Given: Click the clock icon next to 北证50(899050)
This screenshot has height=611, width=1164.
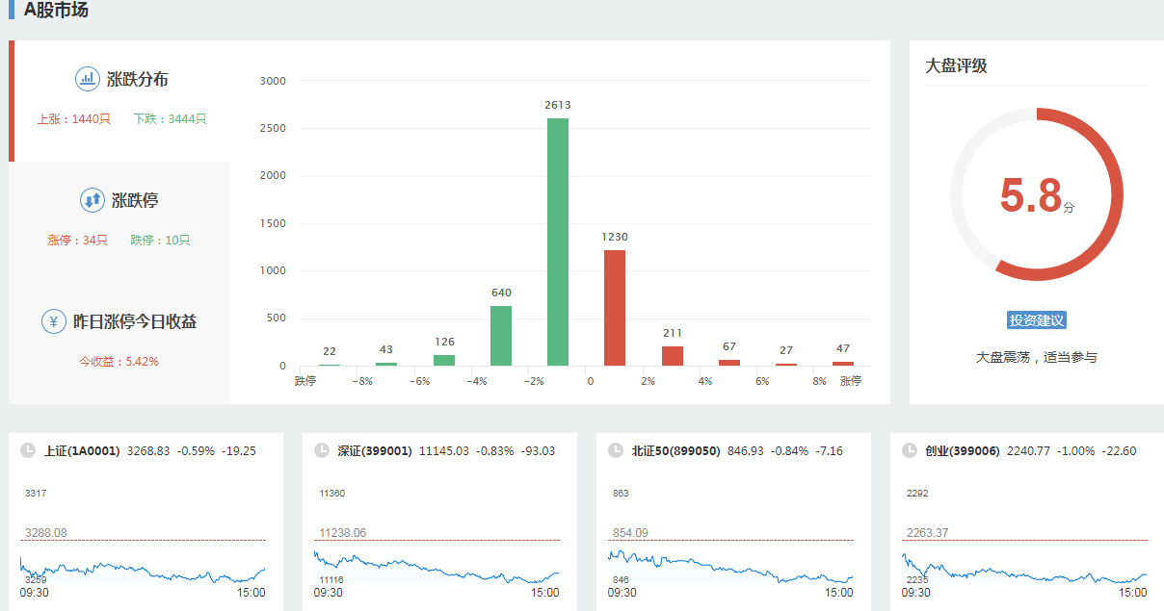Looking at the screenshot, I should tap(616, 450).
